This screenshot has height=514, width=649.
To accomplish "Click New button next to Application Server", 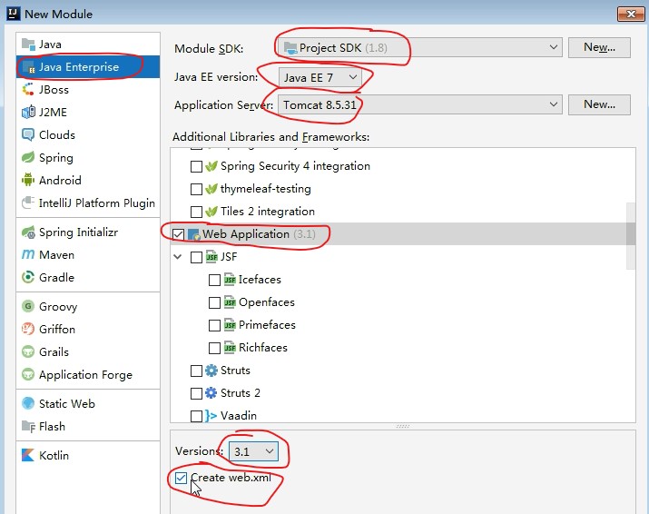I will click(599, 104).
